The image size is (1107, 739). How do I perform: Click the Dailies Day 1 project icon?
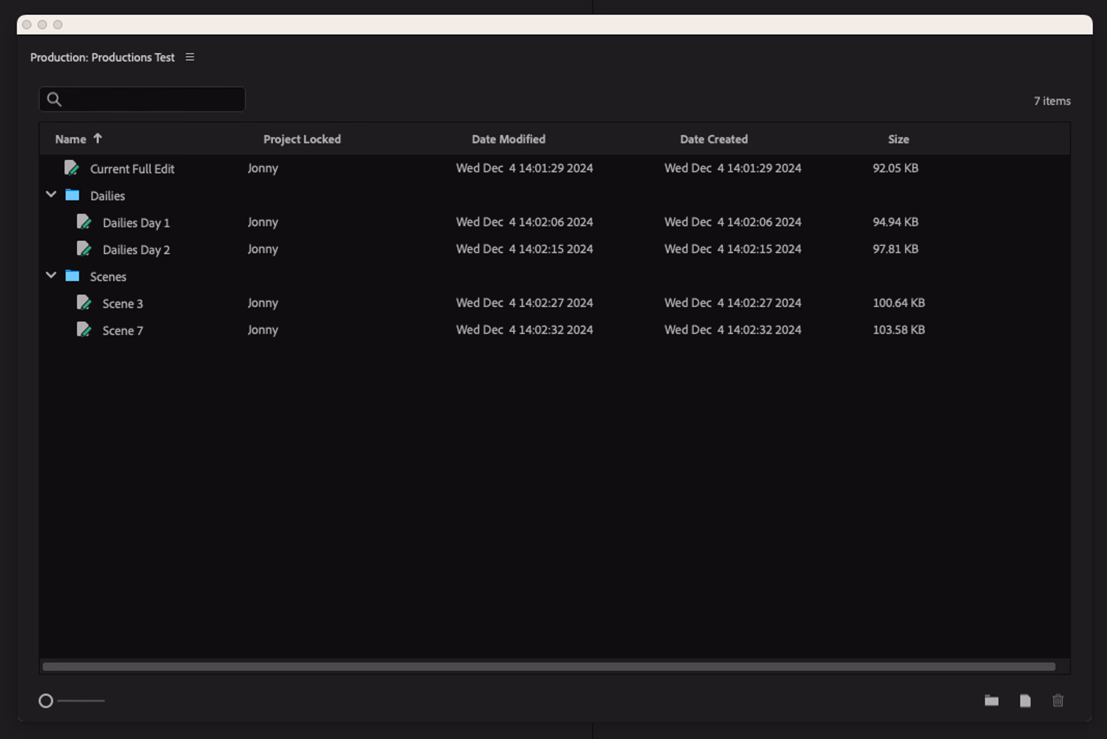(x=85, y=221)
